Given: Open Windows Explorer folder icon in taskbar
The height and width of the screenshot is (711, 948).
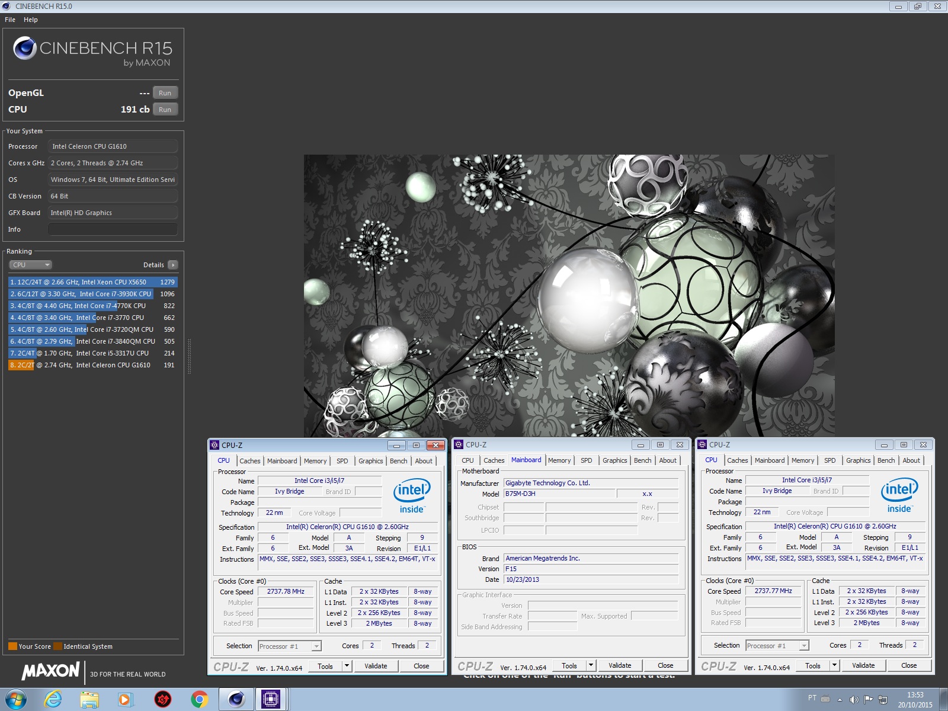Looking at the screenshot, I should [x=89, y=700].
